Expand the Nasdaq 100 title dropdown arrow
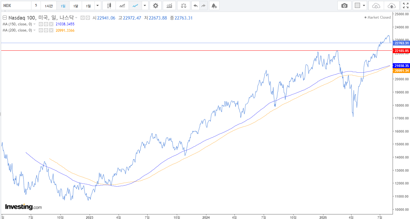 click(76, 18)
